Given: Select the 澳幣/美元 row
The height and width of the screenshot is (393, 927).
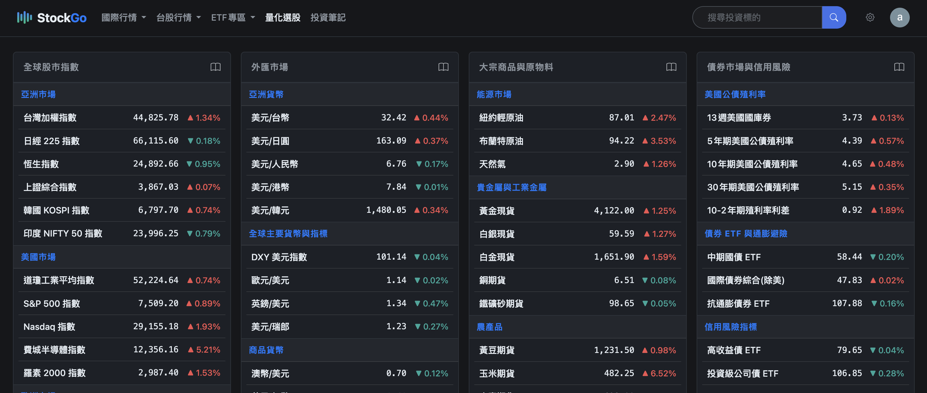Looking at the screenshot, I should click(x=350, y=373).
